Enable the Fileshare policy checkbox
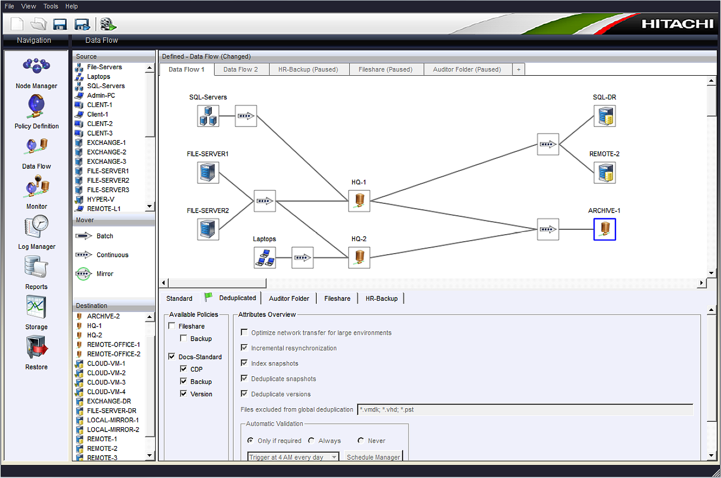 (172, 326)
